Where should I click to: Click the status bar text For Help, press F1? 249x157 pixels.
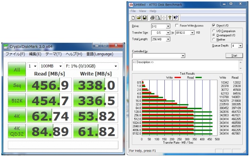coord(142,151)
